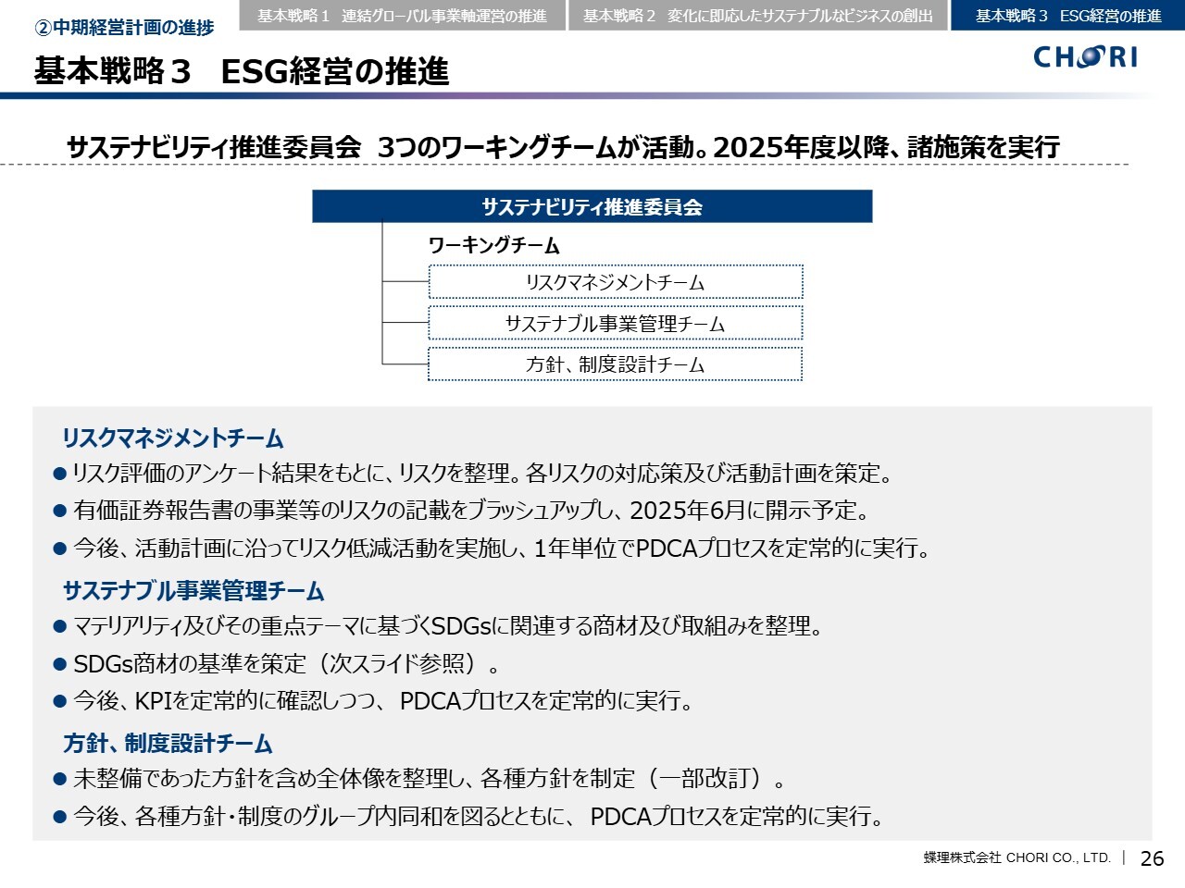Image resolution: width=1185 pixels, height=888 pixels.
Task: Click the ②中期経営計画の進捗 section label
Action: click(x=124, y=28)
